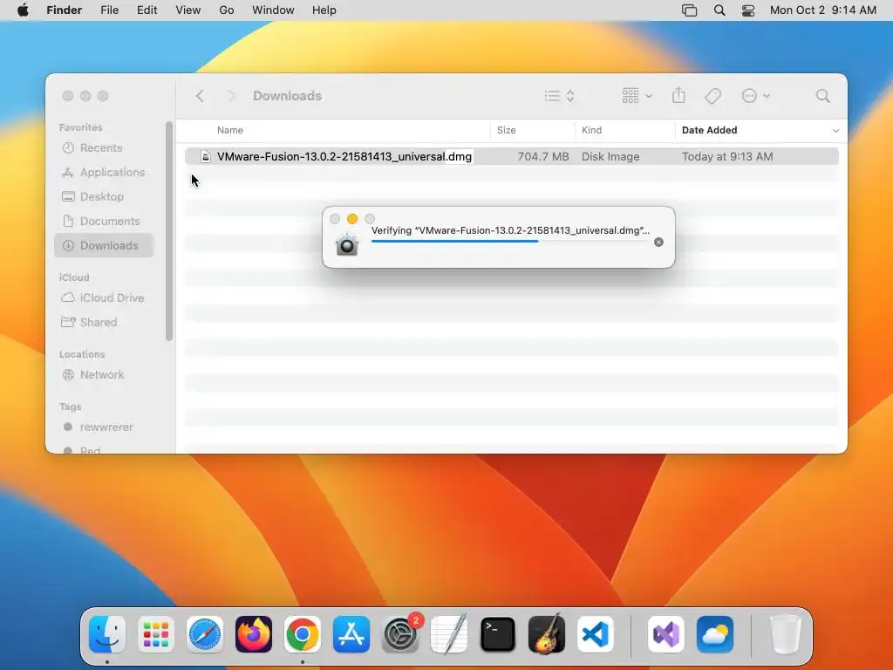Search in the Finder window
This screenshot has height=670, width=893.
pos(822,96)
